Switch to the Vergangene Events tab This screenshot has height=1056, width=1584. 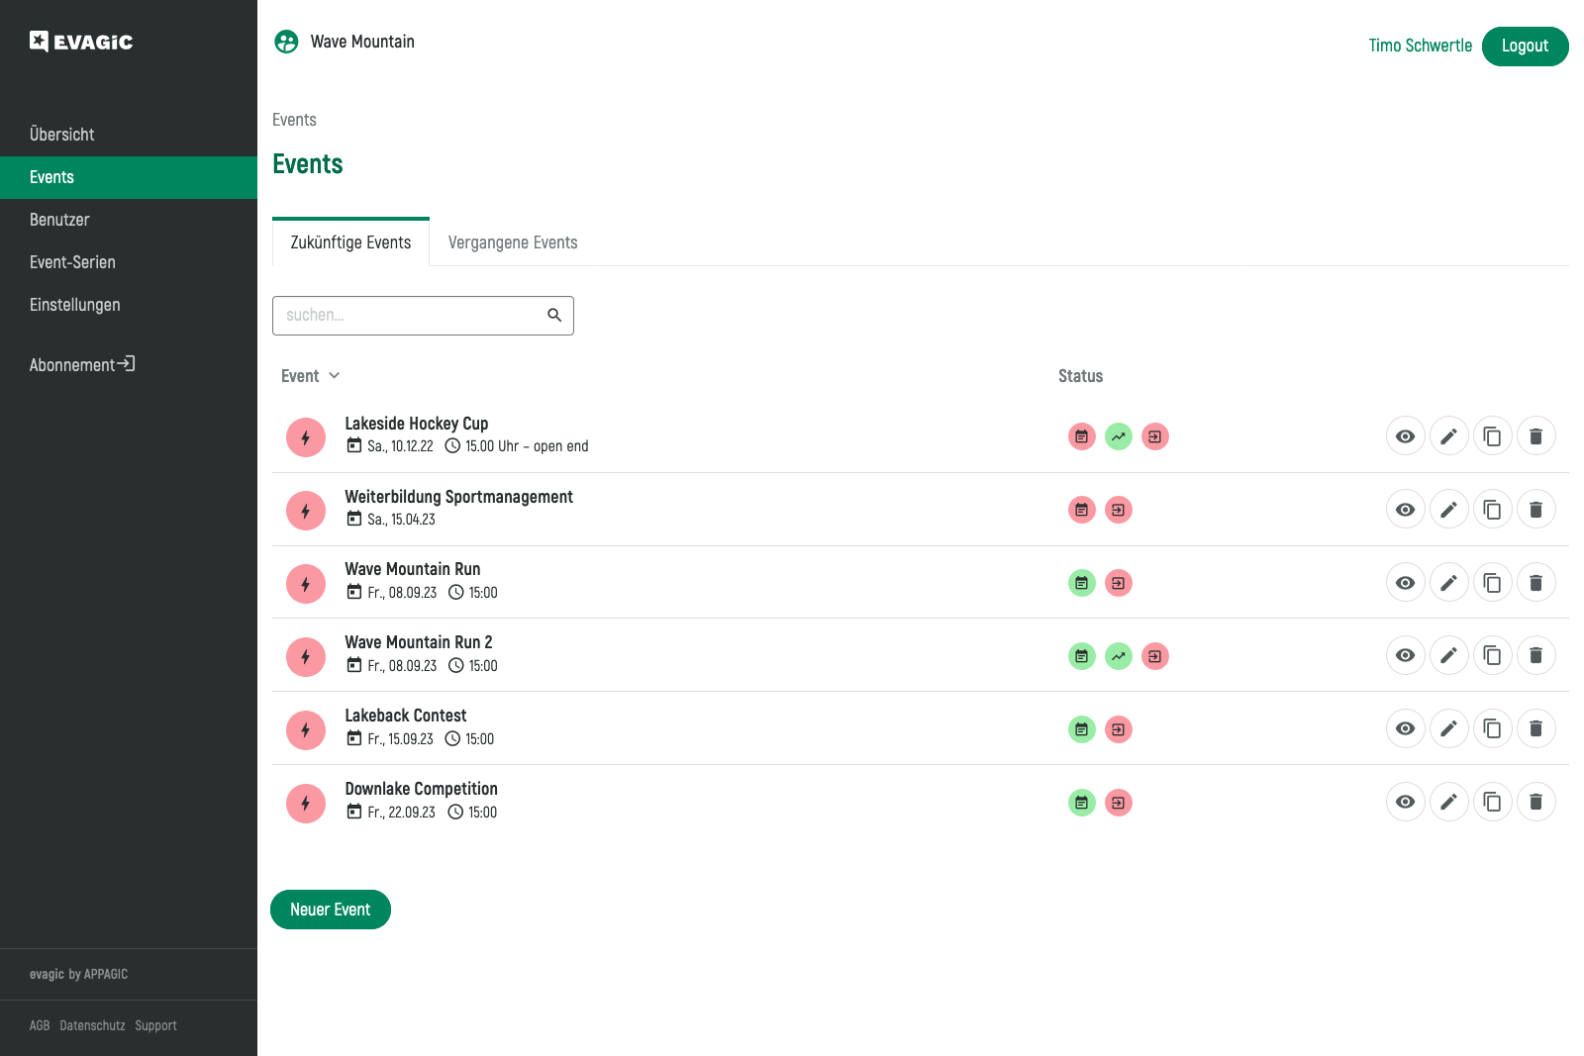[x=513, y=242]
